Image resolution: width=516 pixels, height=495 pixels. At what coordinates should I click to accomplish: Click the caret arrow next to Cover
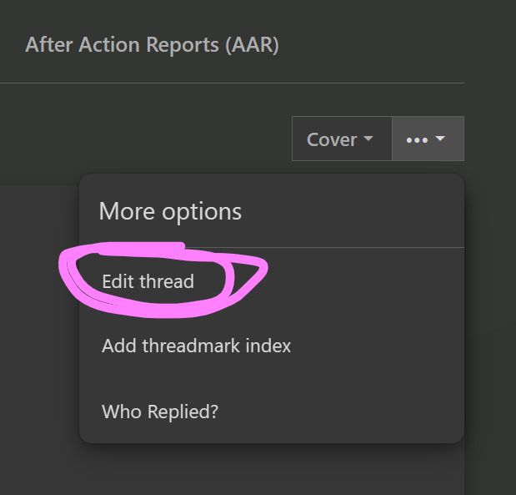368,139
